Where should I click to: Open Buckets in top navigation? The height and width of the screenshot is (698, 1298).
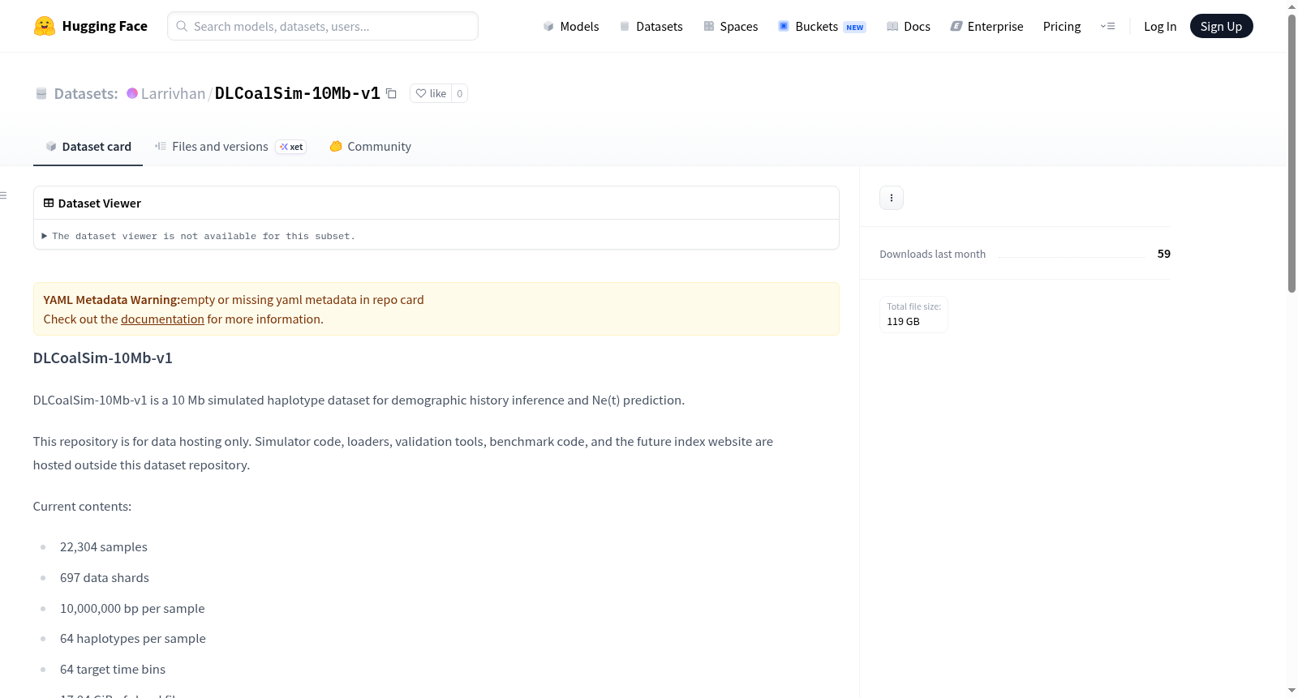pos(822,26)
